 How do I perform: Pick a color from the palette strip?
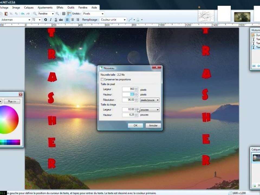10,142
